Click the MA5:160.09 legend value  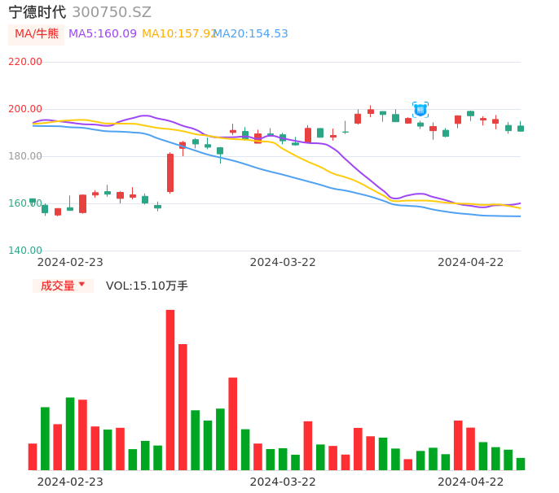coord(103,34)
